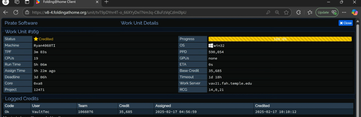Click the Work Unit Details title
Screen dimensions: 361x117
140,23
